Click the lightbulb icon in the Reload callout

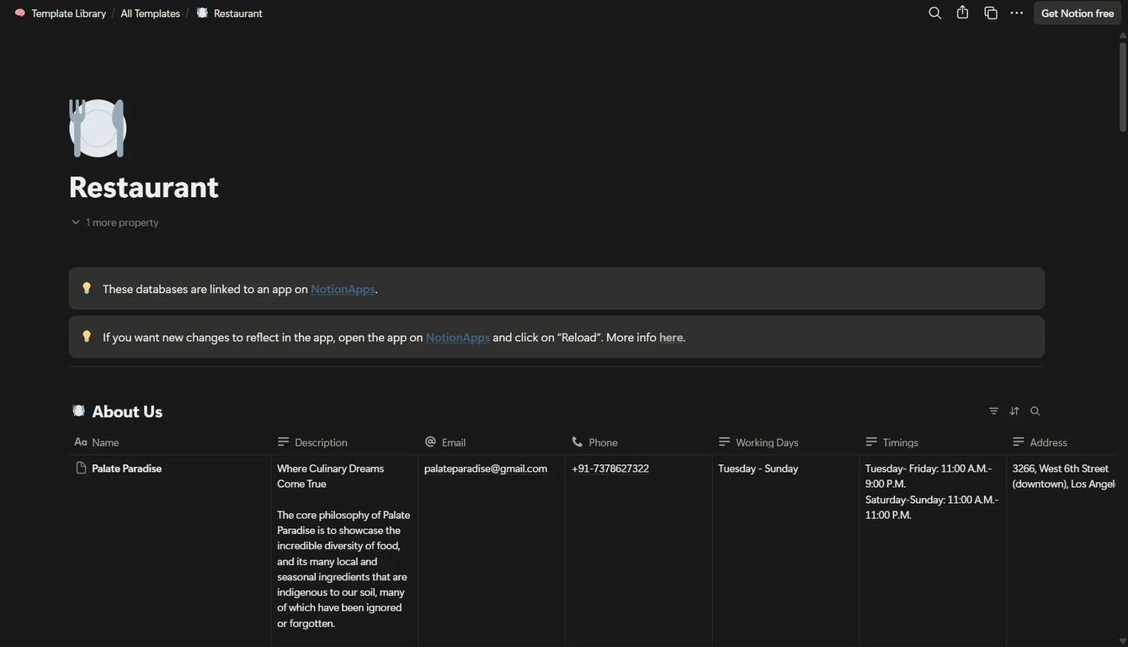[x=87, y=336]
